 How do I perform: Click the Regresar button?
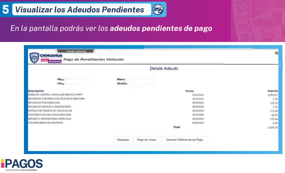pos(123,139)
